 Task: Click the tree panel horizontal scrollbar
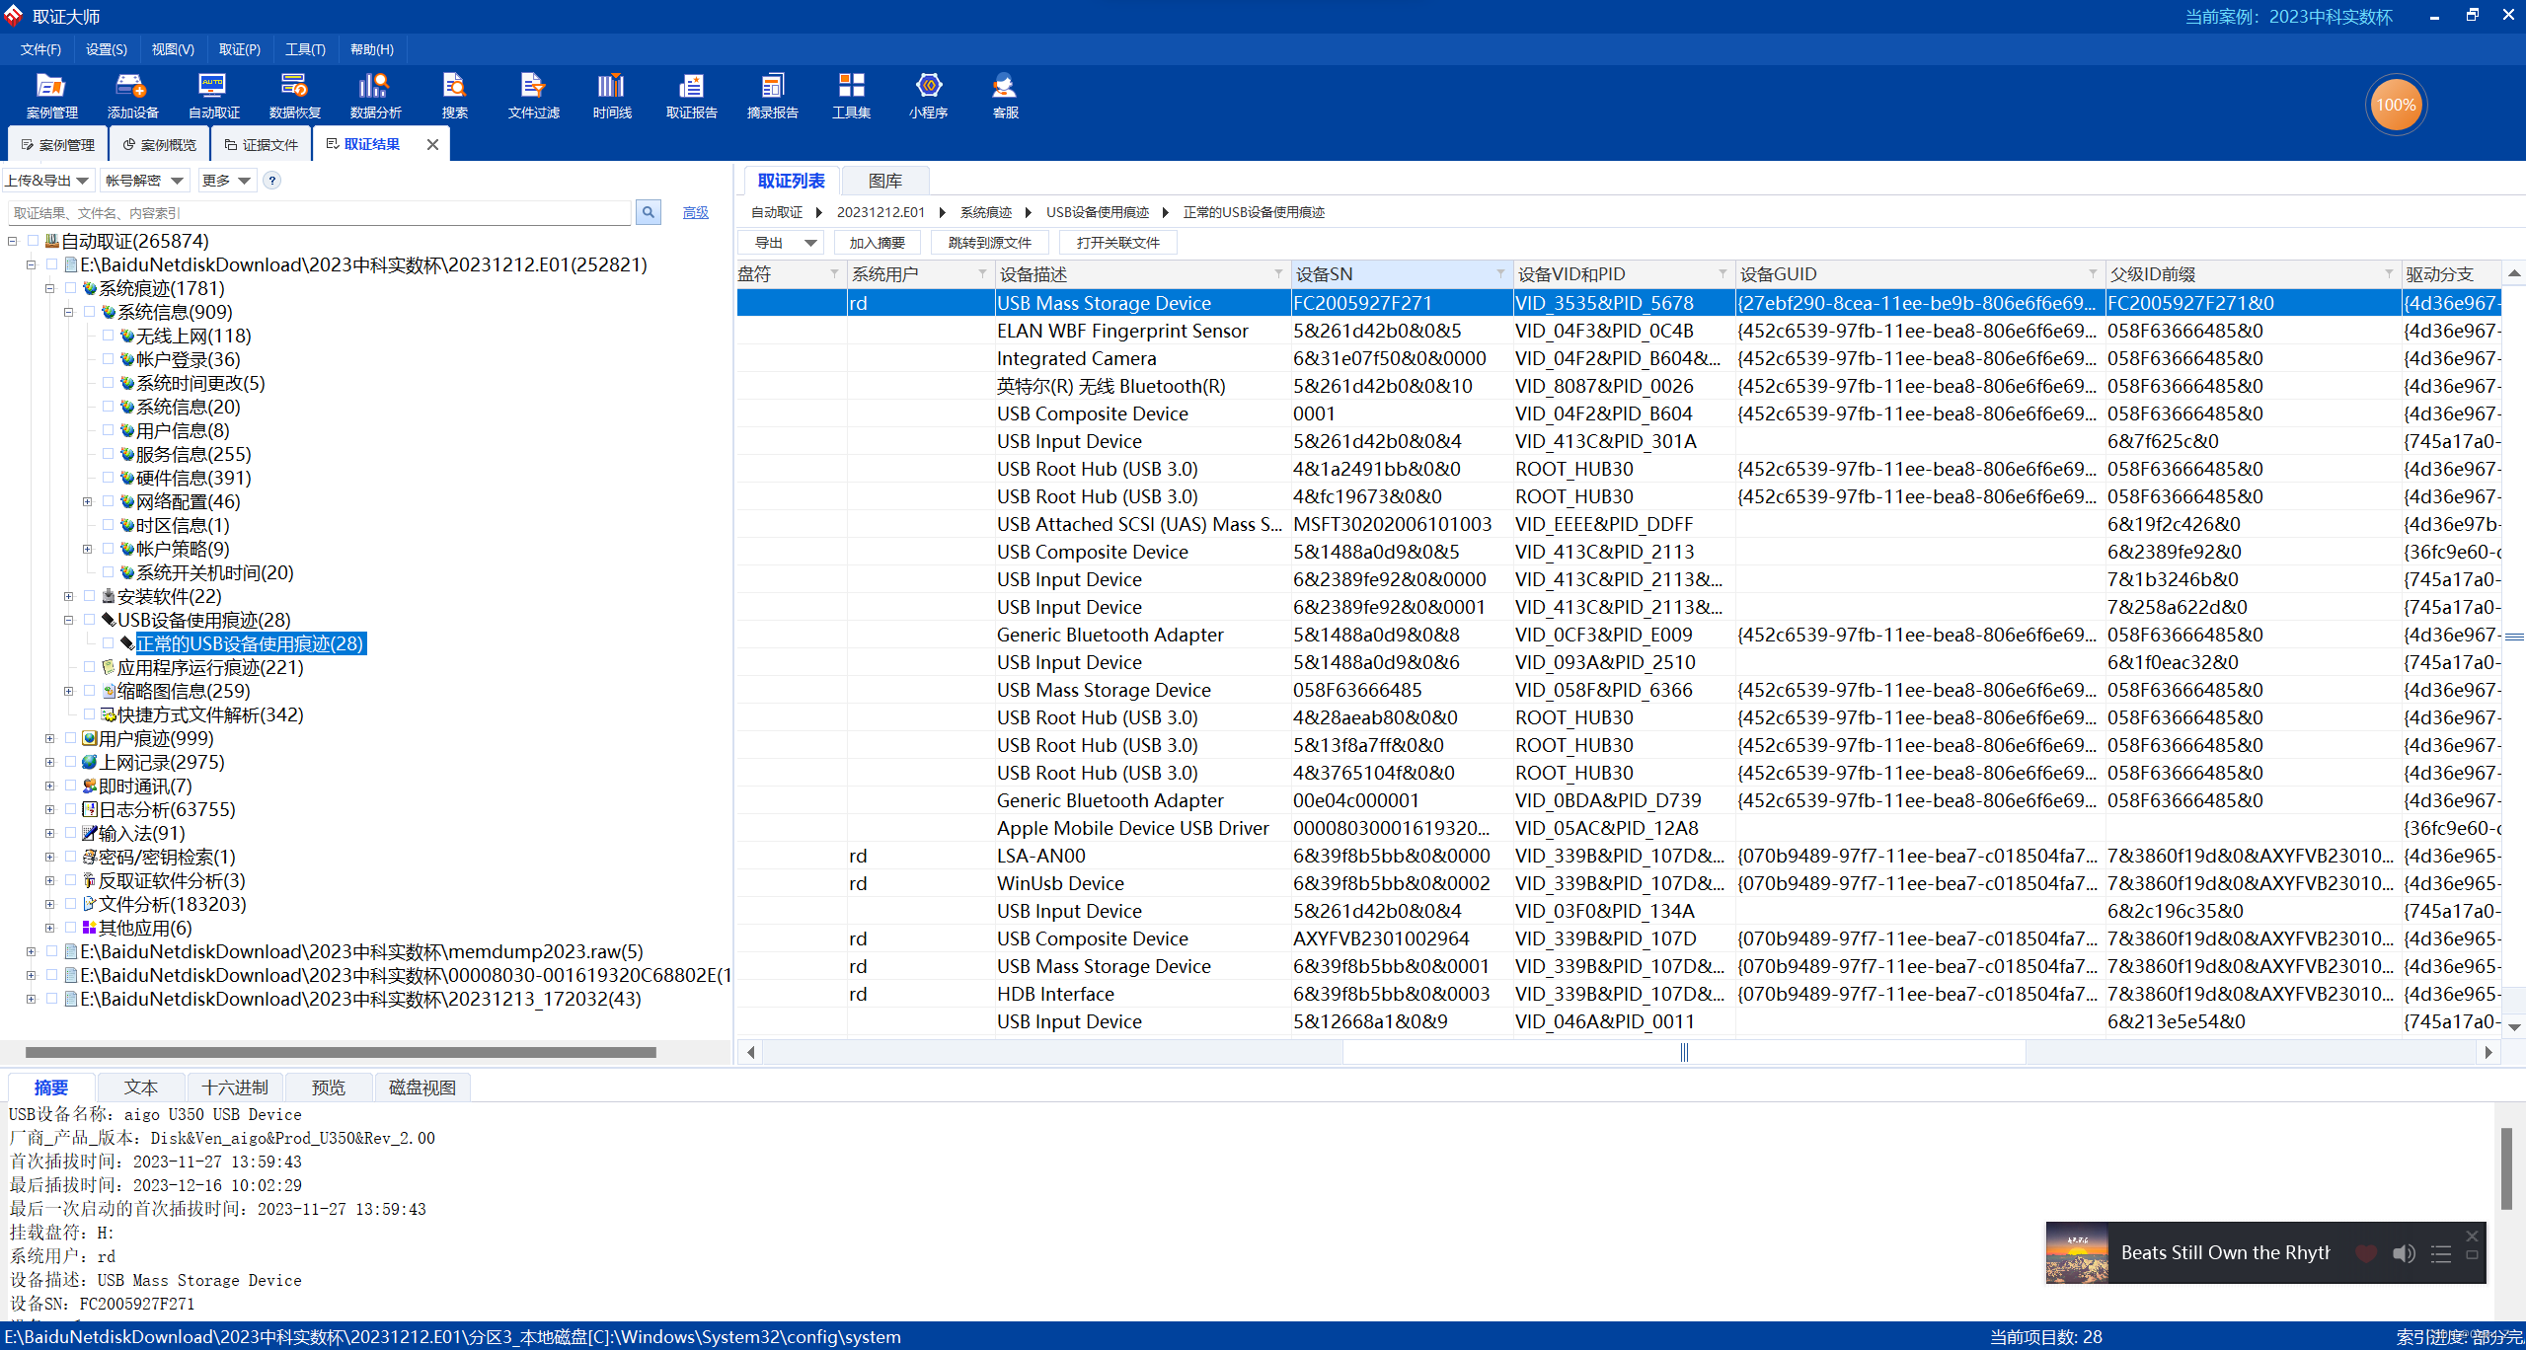(x=341, y=1052)
